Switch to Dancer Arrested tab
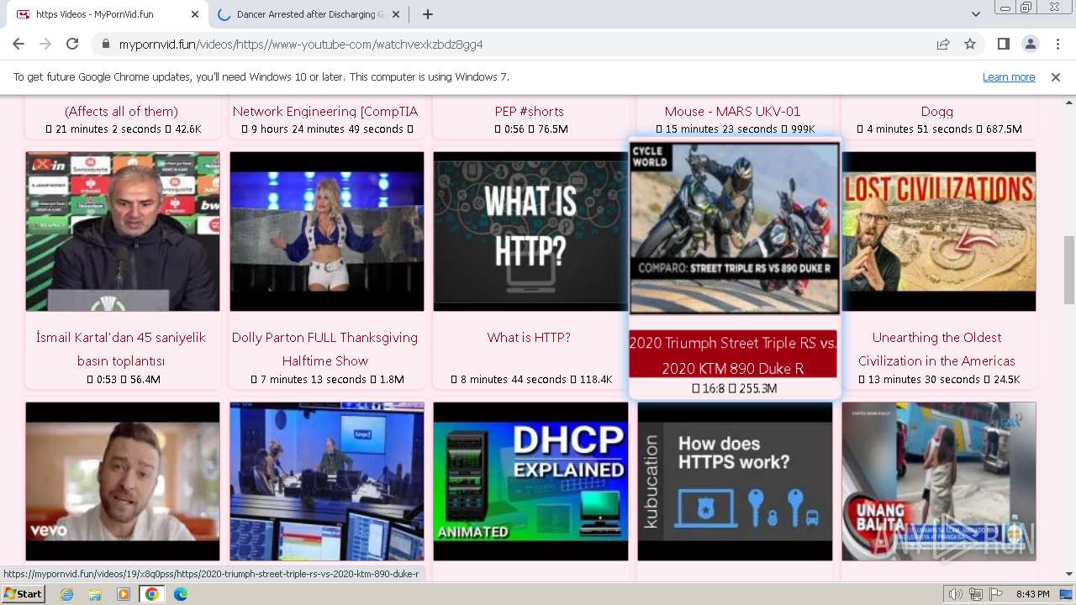 [309, 14]
